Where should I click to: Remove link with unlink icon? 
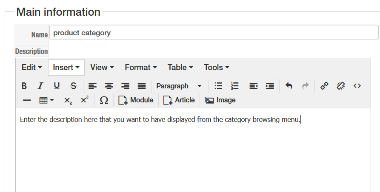340,86
